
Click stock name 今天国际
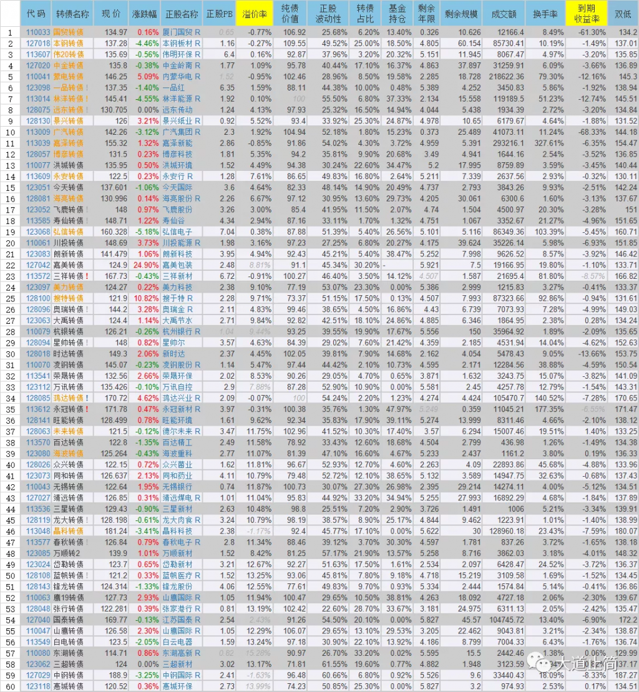click(x=177, y=187)
